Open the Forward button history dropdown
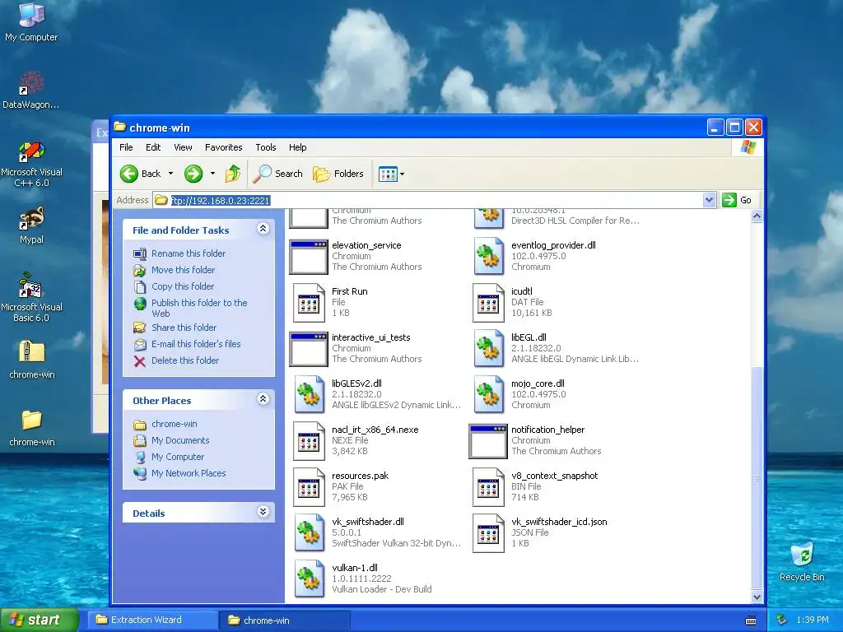This screenshot has height=632, width=843. click(x=213, y=174)
